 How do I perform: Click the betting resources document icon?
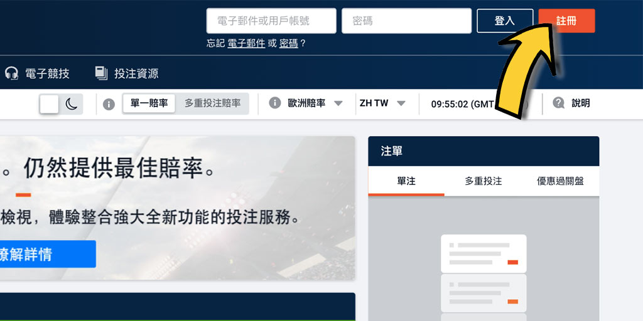tap(101, 73)
